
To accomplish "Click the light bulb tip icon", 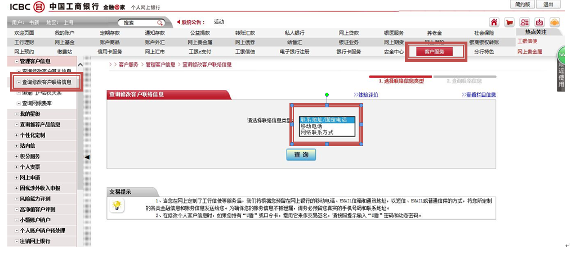I will 117,206.
